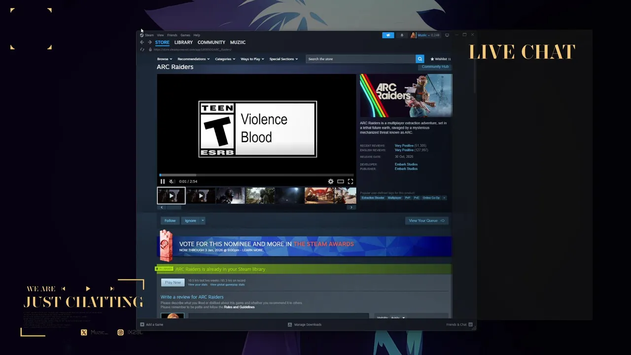
Task: Open video settings gear icon
Action: [x=331, y=181]
